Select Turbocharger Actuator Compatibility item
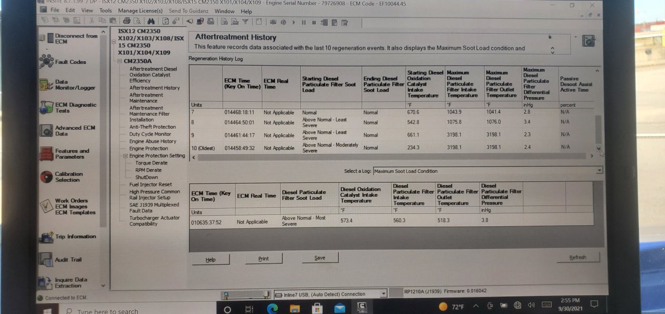The image size is (665, 314). coord(154,221)
